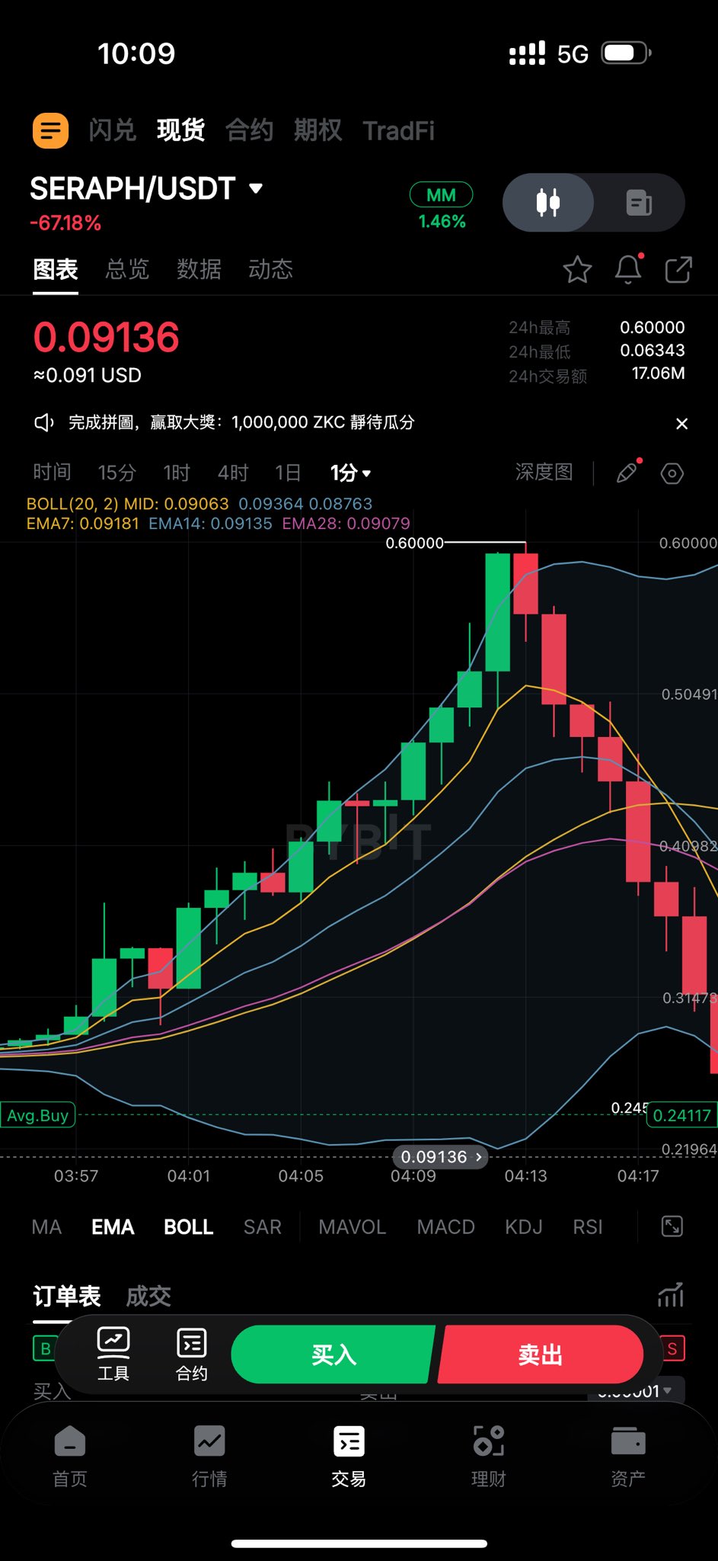Toggle the MAVOL indicator
Viewport: 718px width, 1561px height.
pyautogui.click(x=353, y=1227)
